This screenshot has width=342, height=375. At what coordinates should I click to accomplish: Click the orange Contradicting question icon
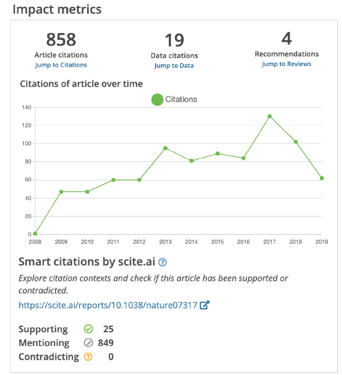pos(88,357)
